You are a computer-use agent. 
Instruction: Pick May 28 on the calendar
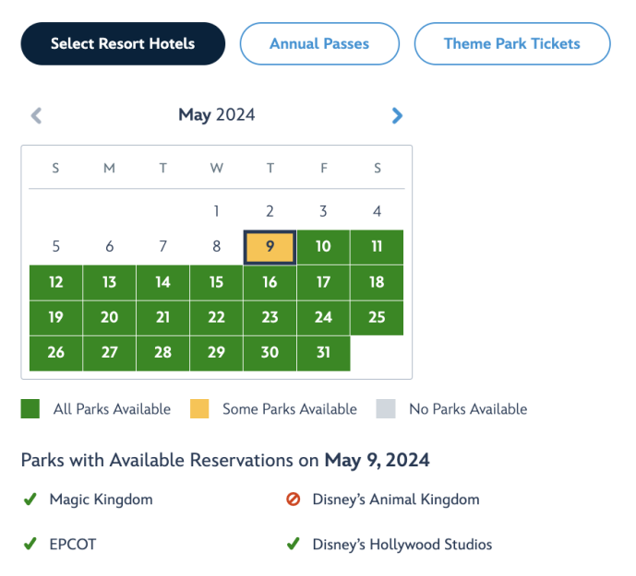click(x=163, y=353)
